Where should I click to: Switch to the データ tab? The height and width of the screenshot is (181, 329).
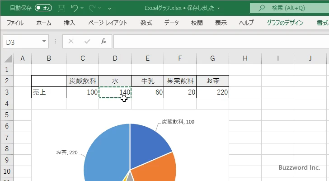pos(171,23)
